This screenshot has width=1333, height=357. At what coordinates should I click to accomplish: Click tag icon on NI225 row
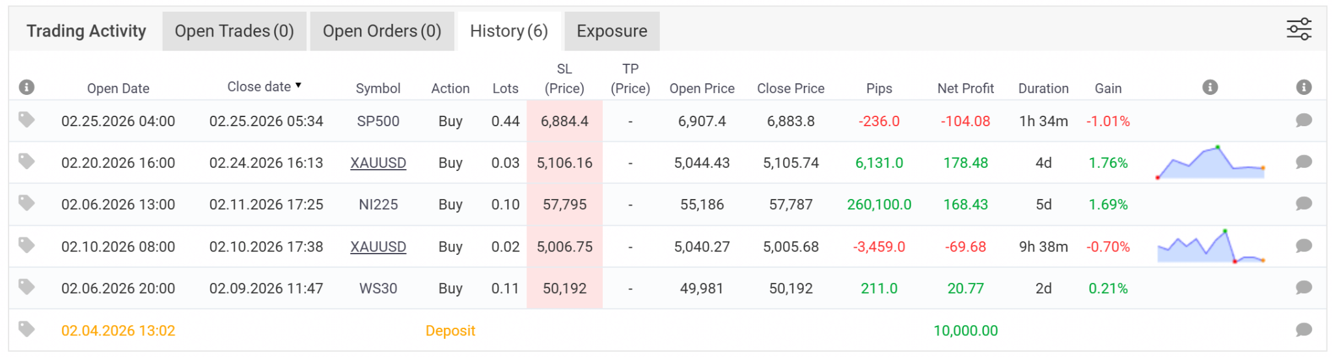pyautogui.click(x=27, y=204)
